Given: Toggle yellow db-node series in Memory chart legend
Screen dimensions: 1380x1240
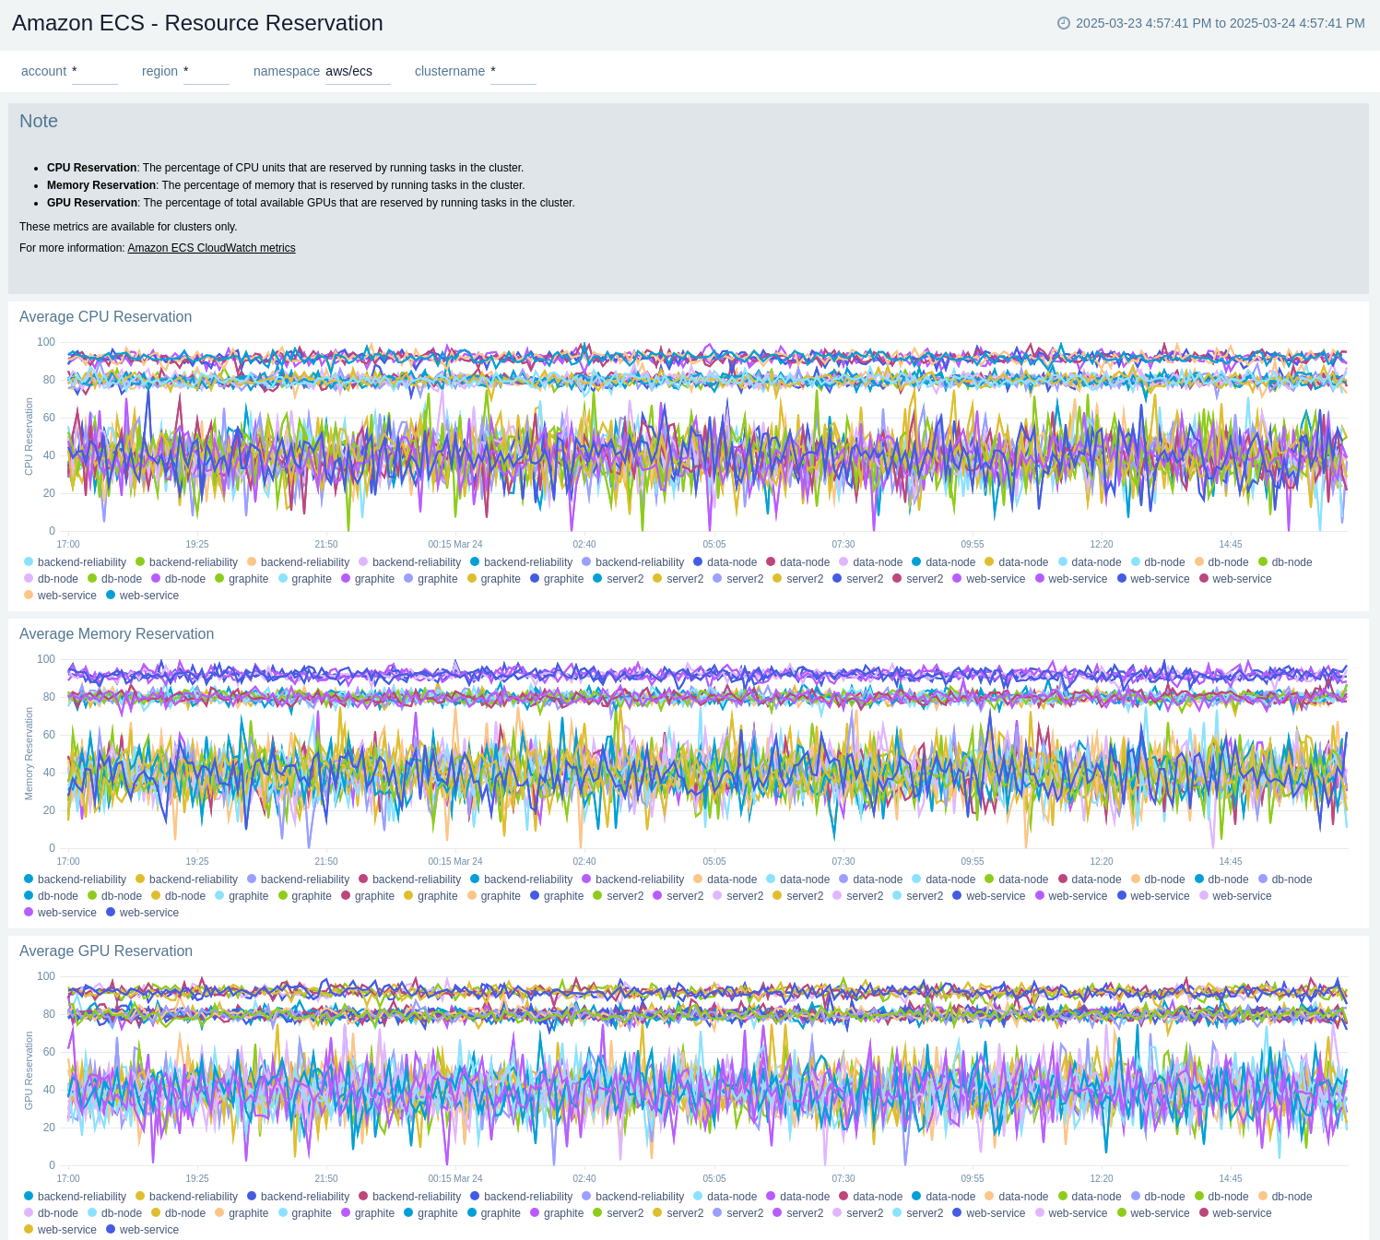Looking at the screenshot, I should pyautogui.click(x=178, y=896).
